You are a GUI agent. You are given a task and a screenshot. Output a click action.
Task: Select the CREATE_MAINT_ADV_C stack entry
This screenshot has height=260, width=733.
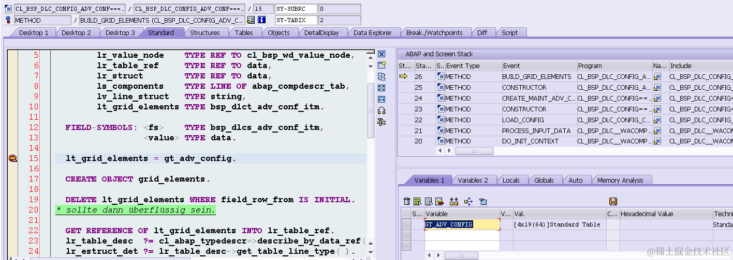(539, 98)
